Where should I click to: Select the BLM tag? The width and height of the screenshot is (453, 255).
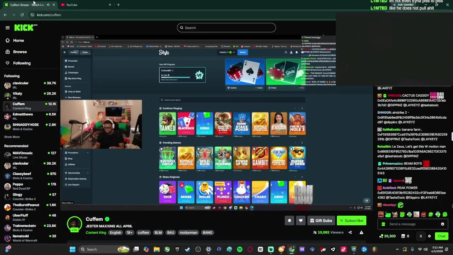click(x=158, y=233)
